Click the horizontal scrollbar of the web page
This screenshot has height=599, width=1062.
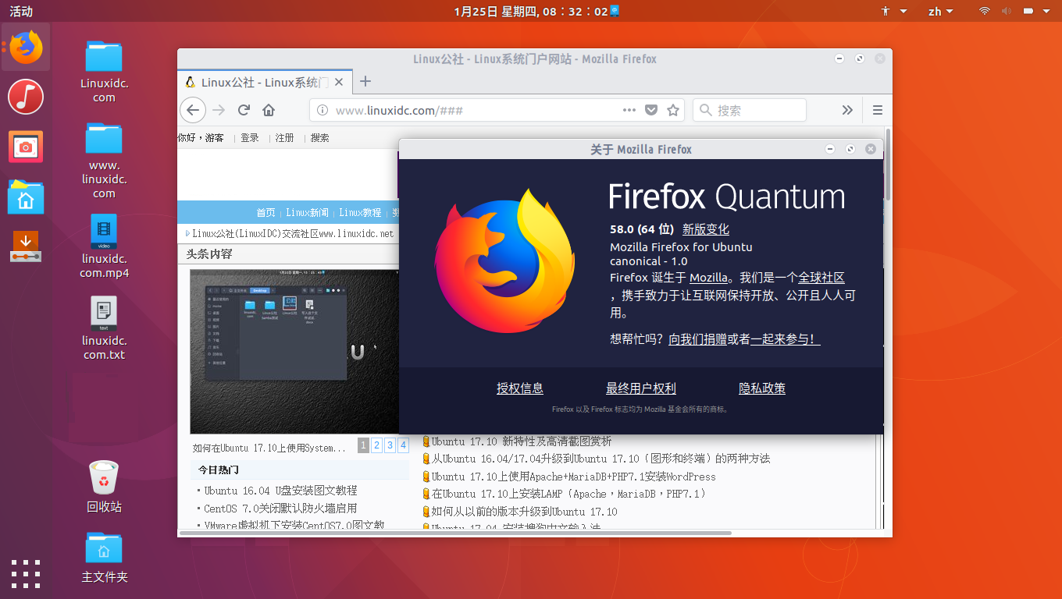pos(455,533)
